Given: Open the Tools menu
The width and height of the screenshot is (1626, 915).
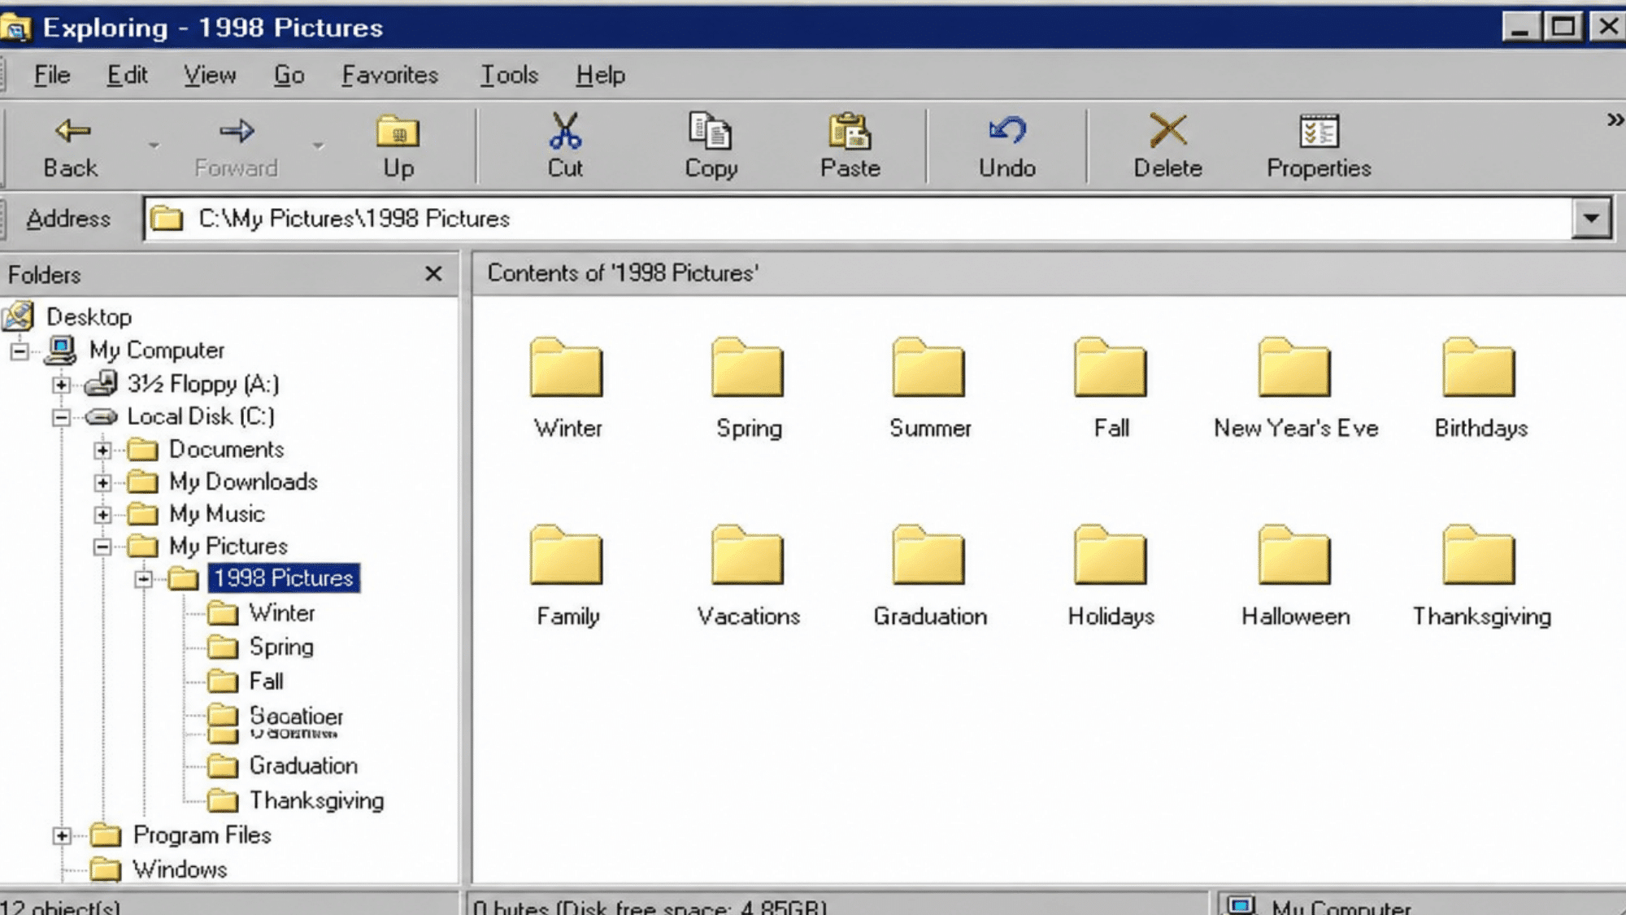Looking at the screenshot, I should [509, 75].
